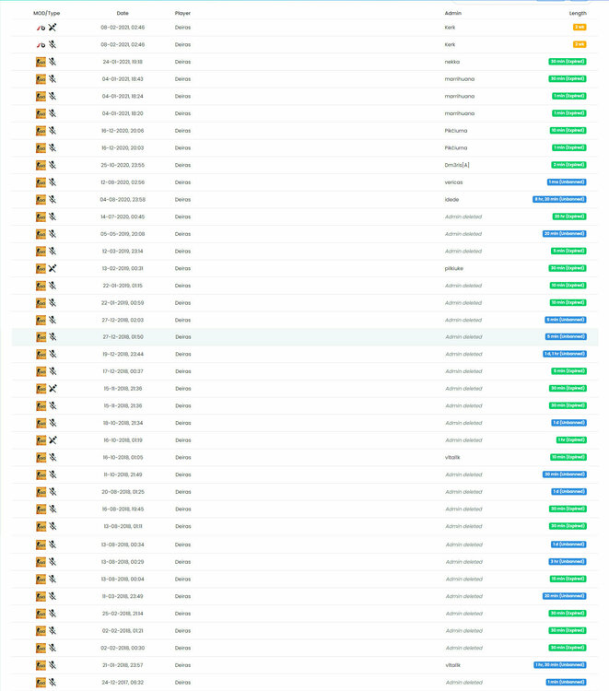609x691 pixels.
Task: Click the muted microphone icon on 24-12-2017 row
Action: click(x=53, y=682)
